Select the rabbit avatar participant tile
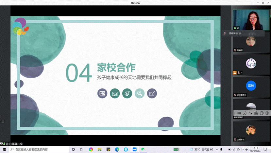The height and width of the screenshot is (153, 271). [x=251, y=64]
